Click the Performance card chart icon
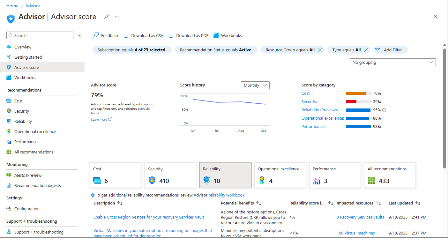Viewport: 448px width, 238px height. 317,181
